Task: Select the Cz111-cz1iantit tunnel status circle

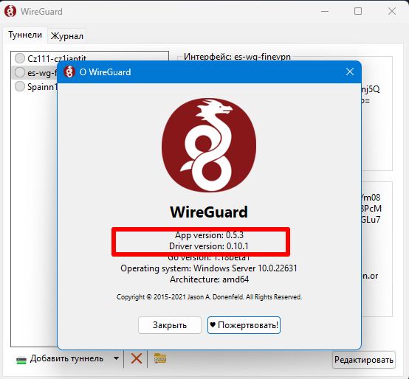Action: [x=20, y=58]
